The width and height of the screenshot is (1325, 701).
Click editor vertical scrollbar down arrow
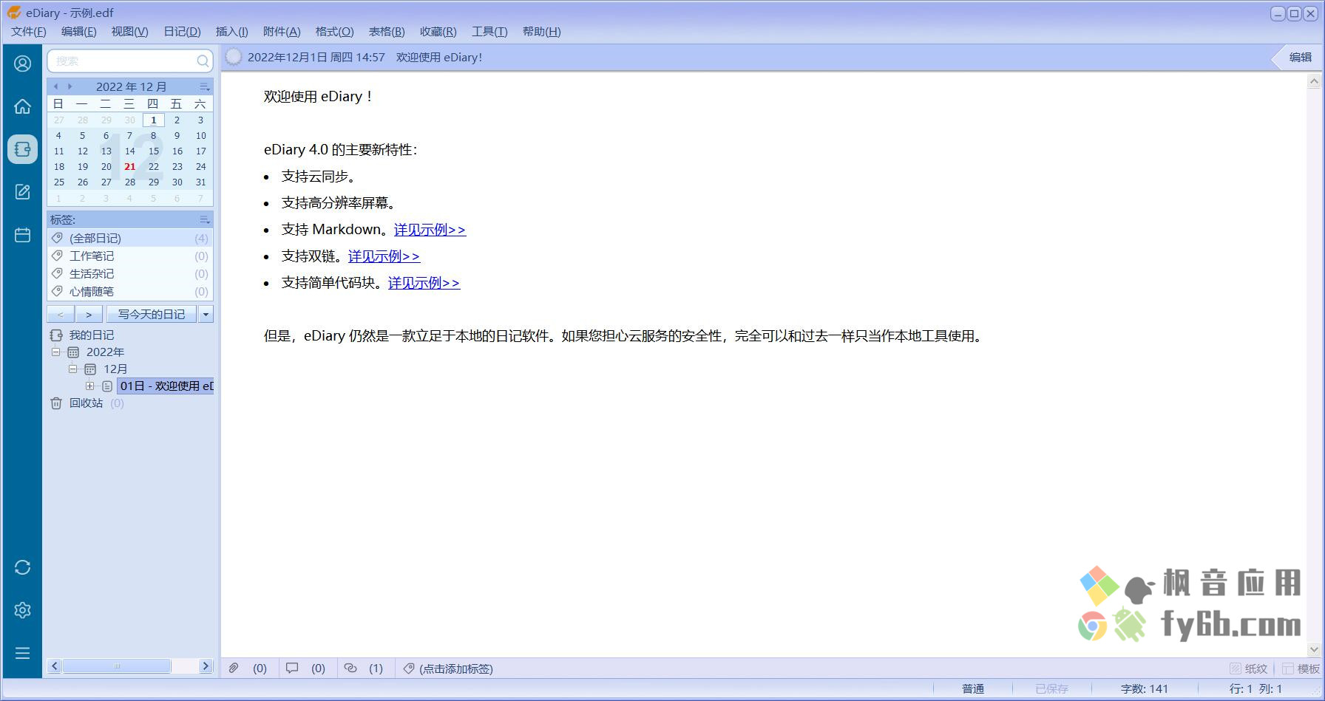pos(1314,649)
